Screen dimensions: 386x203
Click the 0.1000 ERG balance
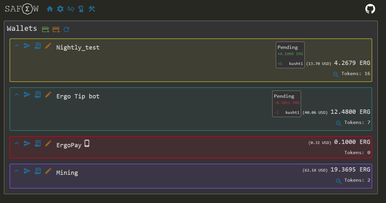pyautogui.click(x=352, y=142)
